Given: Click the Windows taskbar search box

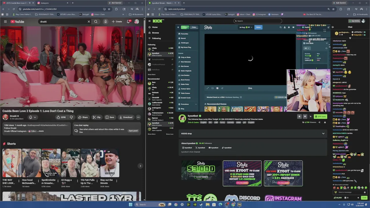Looking at the screenshot, I should pos(151,205).
